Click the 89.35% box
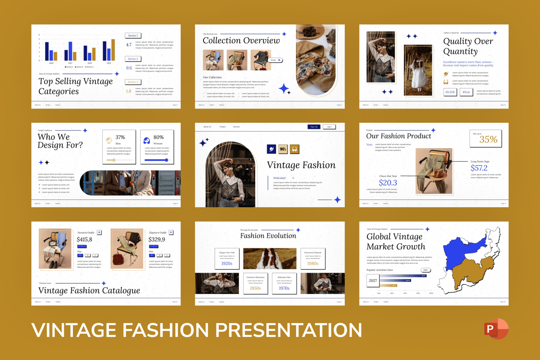 click(450, 92)
